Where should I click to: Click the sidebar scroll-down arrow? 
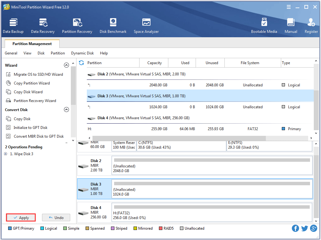pyautogui.click(x=73, y=140)
